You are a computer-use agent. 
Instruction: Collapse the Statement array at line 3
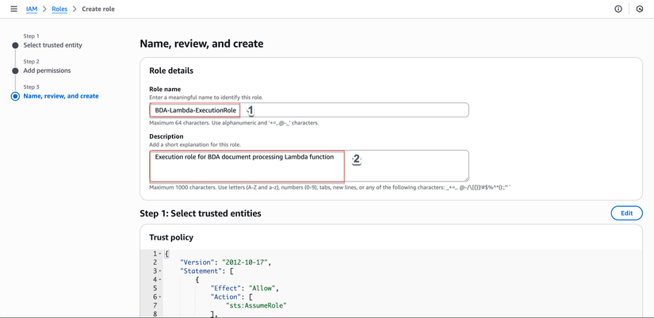click(x=160, y=271)
